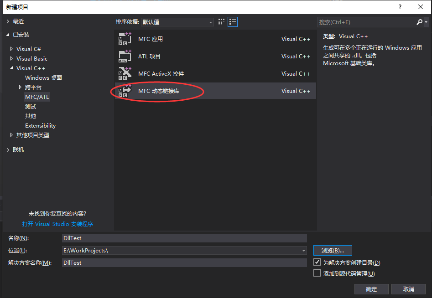Close the 新建项目 dialog
Viewport: 432px width, 298px height.
point(421,7)
